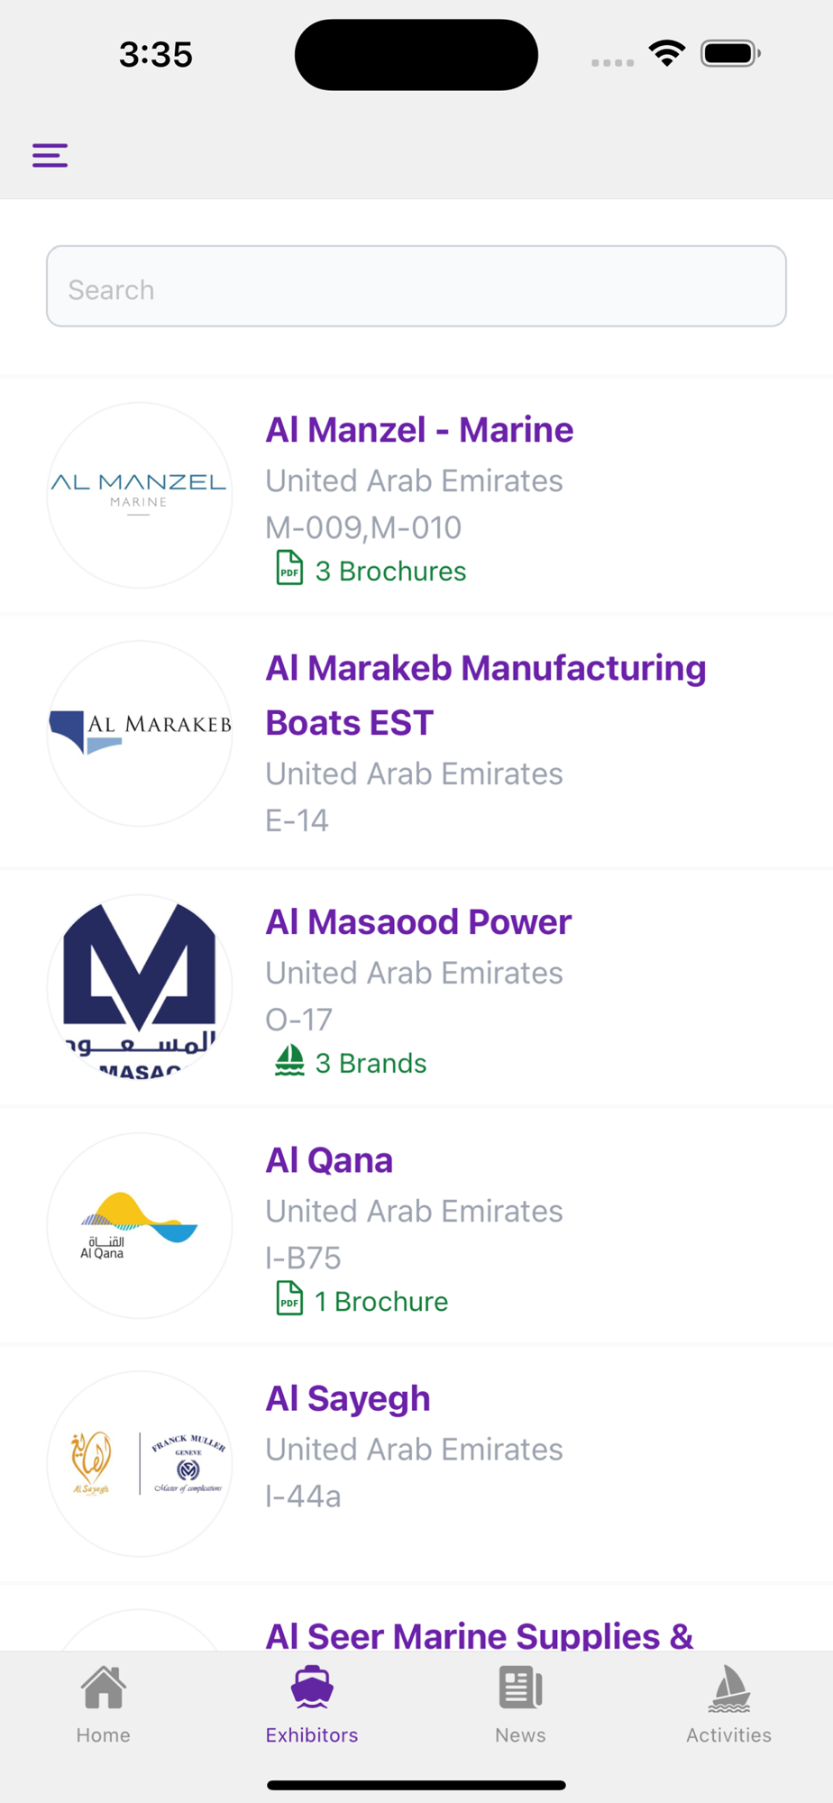Tap the PDF icon under Al Qana
The width and height of the screenshot is (833, 1803).
(289, 1298)
